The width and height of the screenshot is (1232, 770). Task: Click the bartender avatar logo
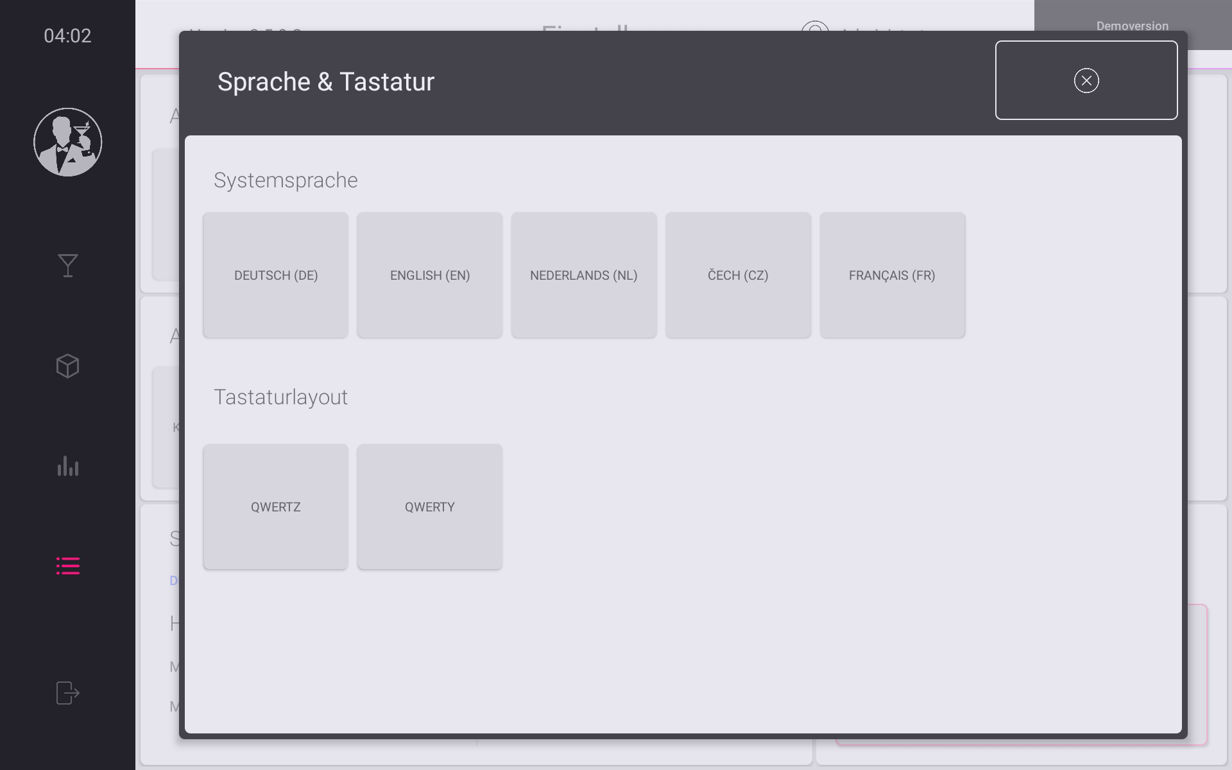point(67,142)
